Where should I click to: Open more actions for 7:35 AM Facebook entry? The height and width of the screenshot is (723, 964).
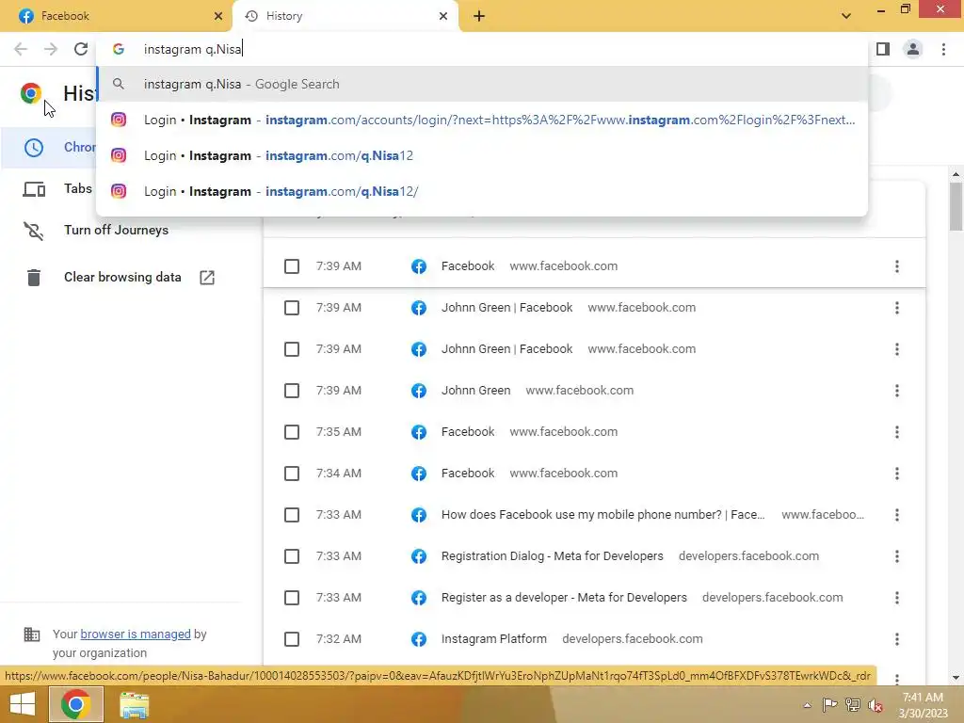click(x=897, y=432)
